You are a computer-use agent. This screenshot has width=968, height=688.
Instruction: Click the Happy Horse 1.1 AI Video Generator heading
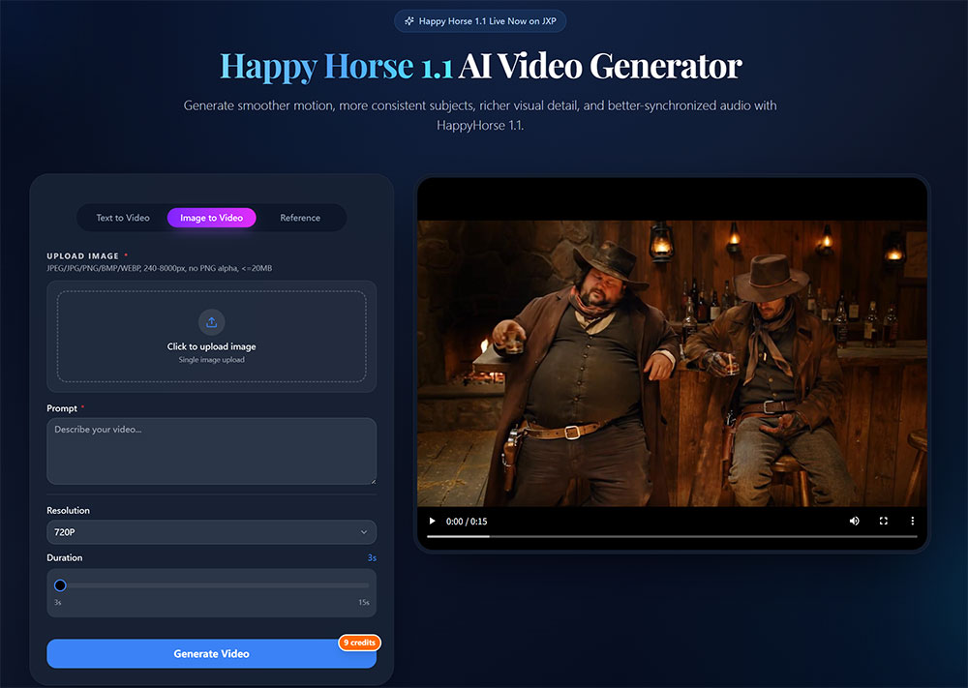pos(480,66)
